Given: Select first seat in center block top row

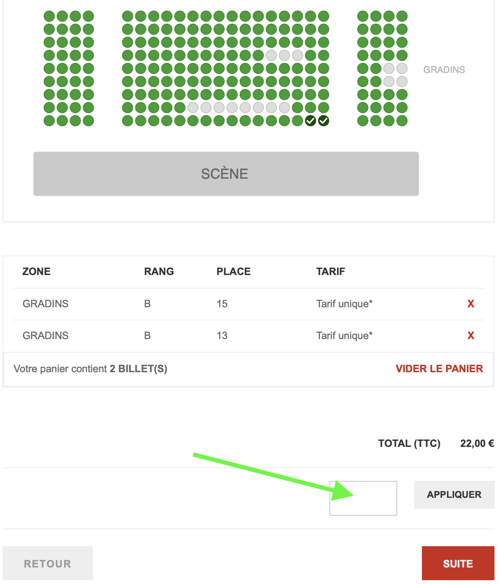Looking at the screenshot, I should click(x=127, y=17).
